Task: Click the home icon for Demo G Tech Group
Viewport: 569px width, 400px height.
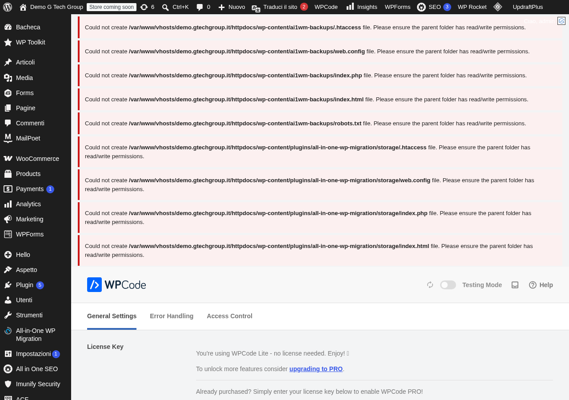Action: pos(23,7)
